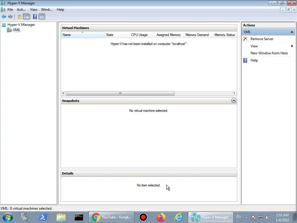Click the red X Remove Server icon
This screenshot has height=223, width=297.
245,39
